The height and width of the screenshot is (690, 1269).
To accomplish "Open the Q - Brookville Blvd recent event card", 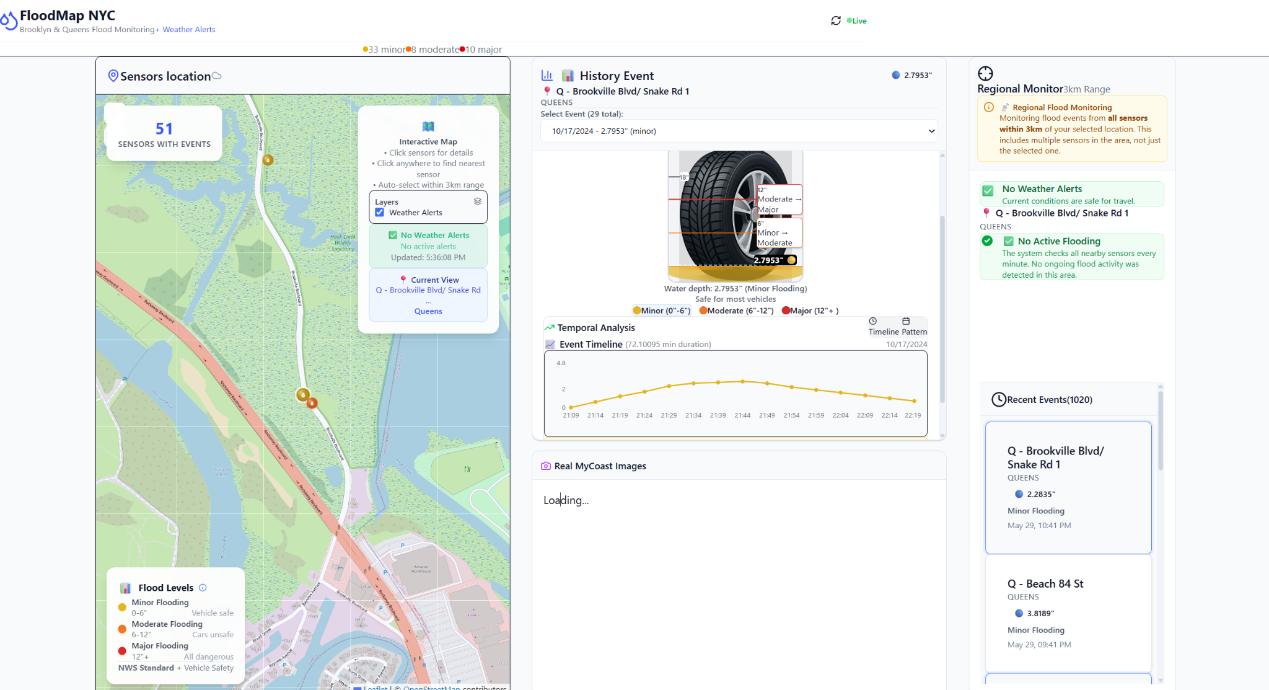I will [x=1068, y=488].
